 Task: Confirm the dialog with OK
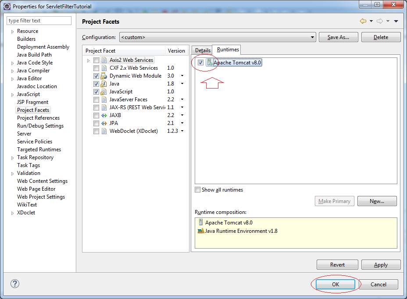pos(336,285)
